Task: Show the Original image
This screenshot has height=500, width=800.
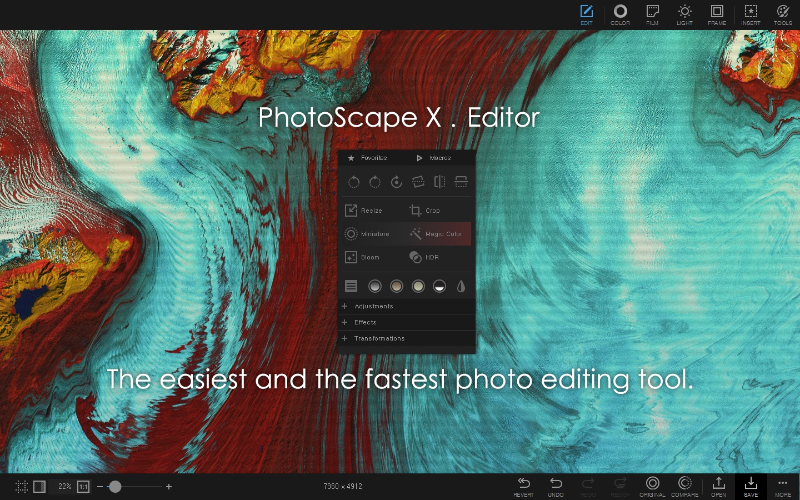Action: (x=653, y=486)
